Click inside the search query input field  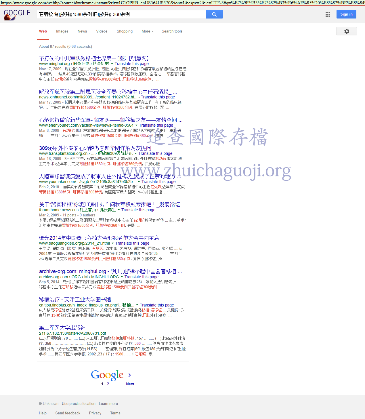pos(121,14)
